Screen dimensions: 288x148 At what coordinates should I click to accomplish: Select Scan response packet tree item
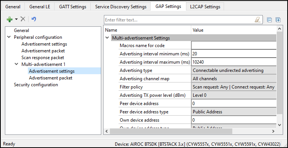(x=43, y=58)
